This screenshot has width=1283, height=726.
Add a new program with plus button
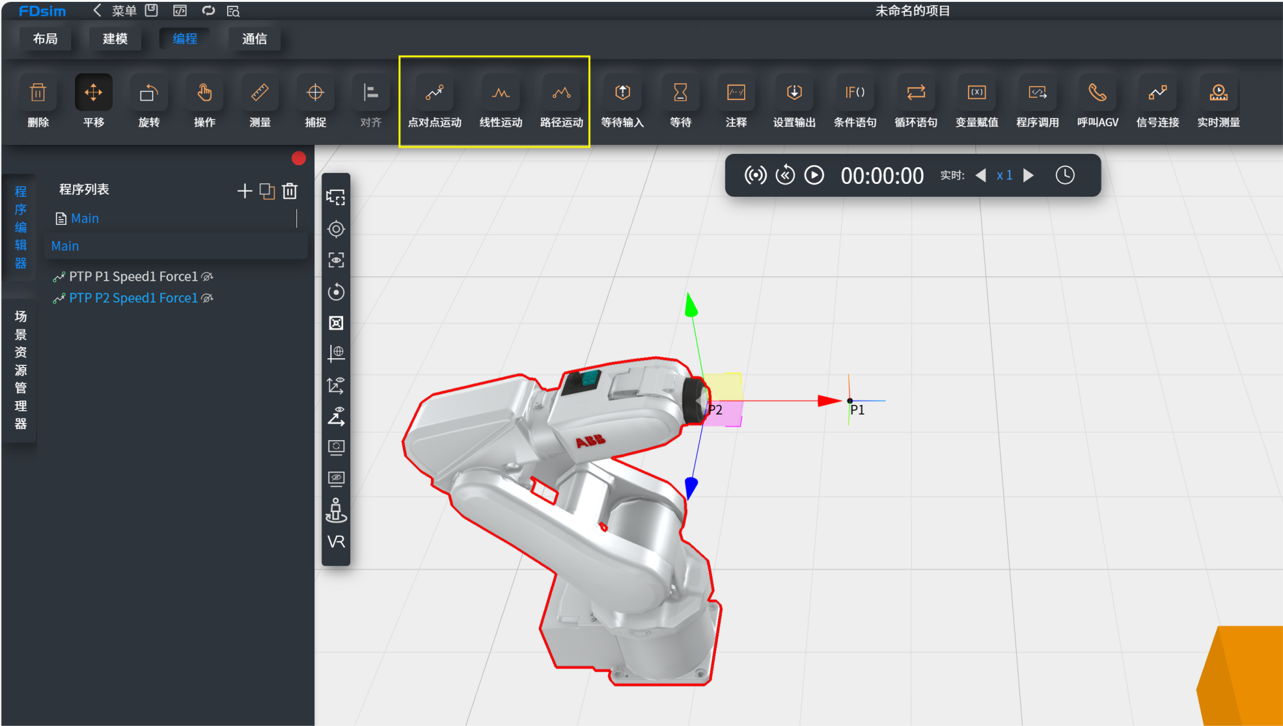point(244,191)
